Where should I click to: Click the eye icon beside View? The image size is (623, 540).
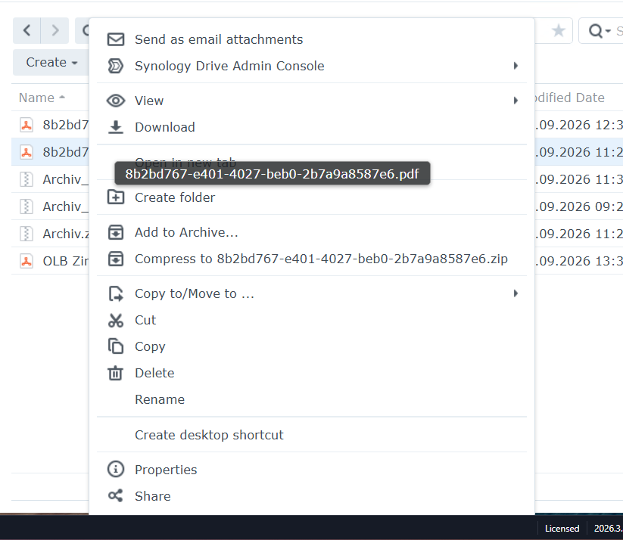116,101
